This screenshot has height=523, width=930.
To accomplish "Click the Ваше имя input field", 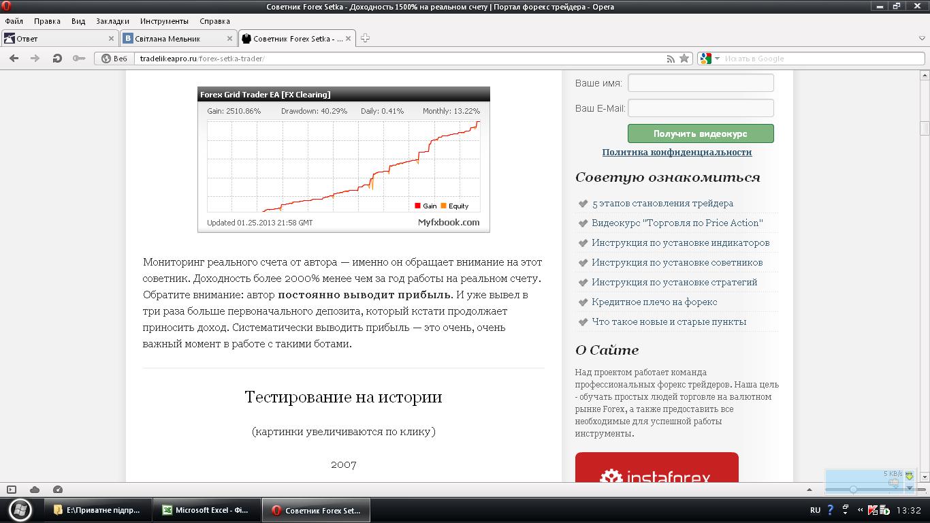I will coord(701,83).
